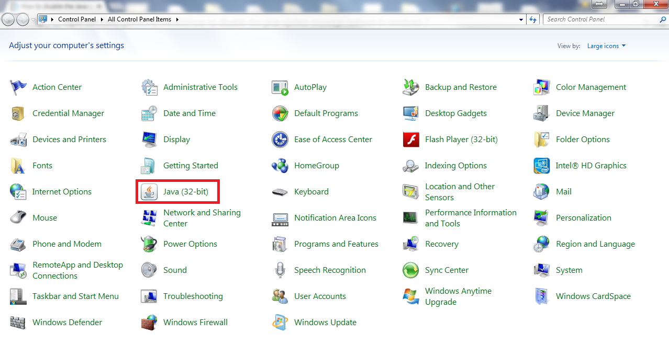Open the Taskbar and Start Menu link
Screen dimensions: 669x357
point(75,296)
